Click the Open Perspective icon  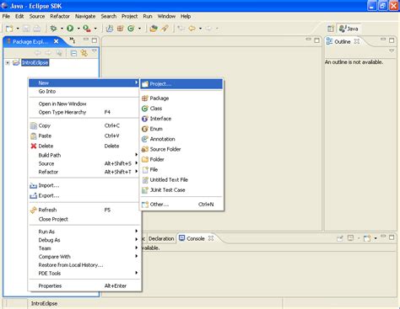point(331,29)
